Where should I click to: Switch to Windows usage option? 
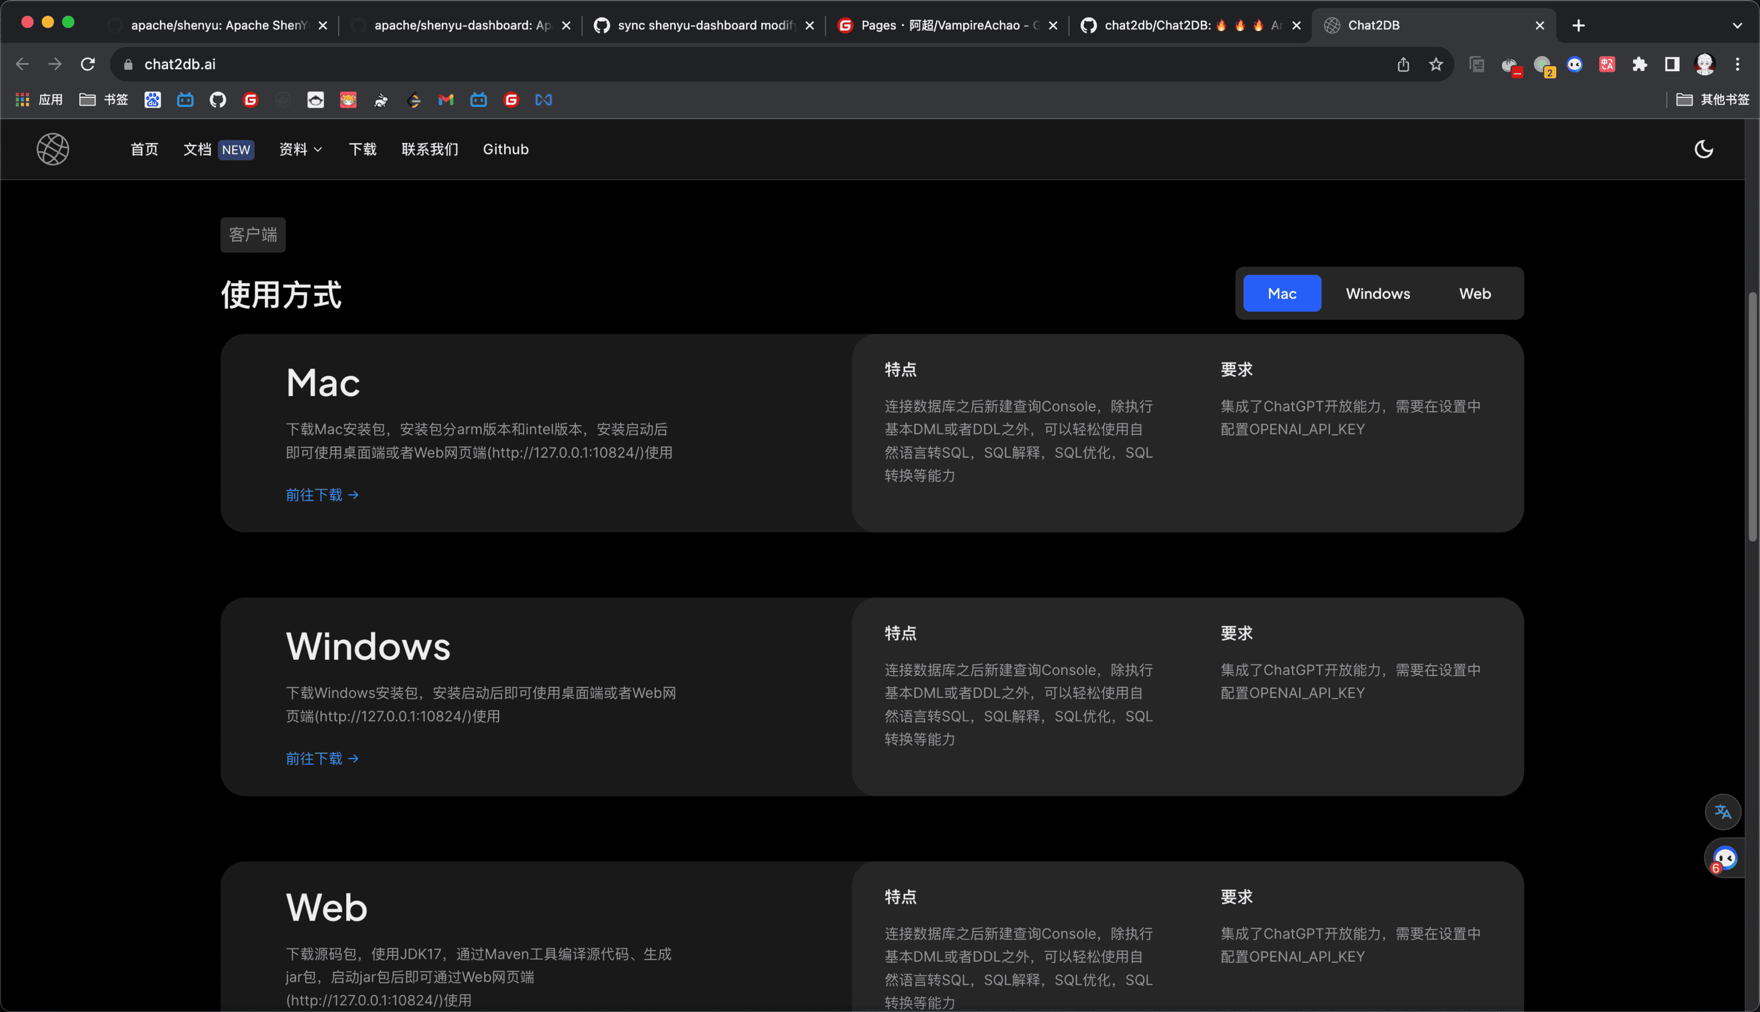click(1377, 294)
